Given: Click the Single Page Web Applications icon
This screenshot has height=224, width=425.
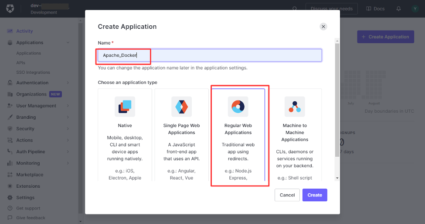Looking at the screenshot, I should pyautogui.click(x=182, y=107).
